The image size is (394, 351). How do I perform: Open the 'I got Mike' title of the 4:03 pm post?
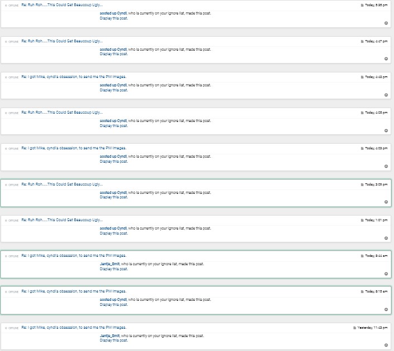coord(74,148)
